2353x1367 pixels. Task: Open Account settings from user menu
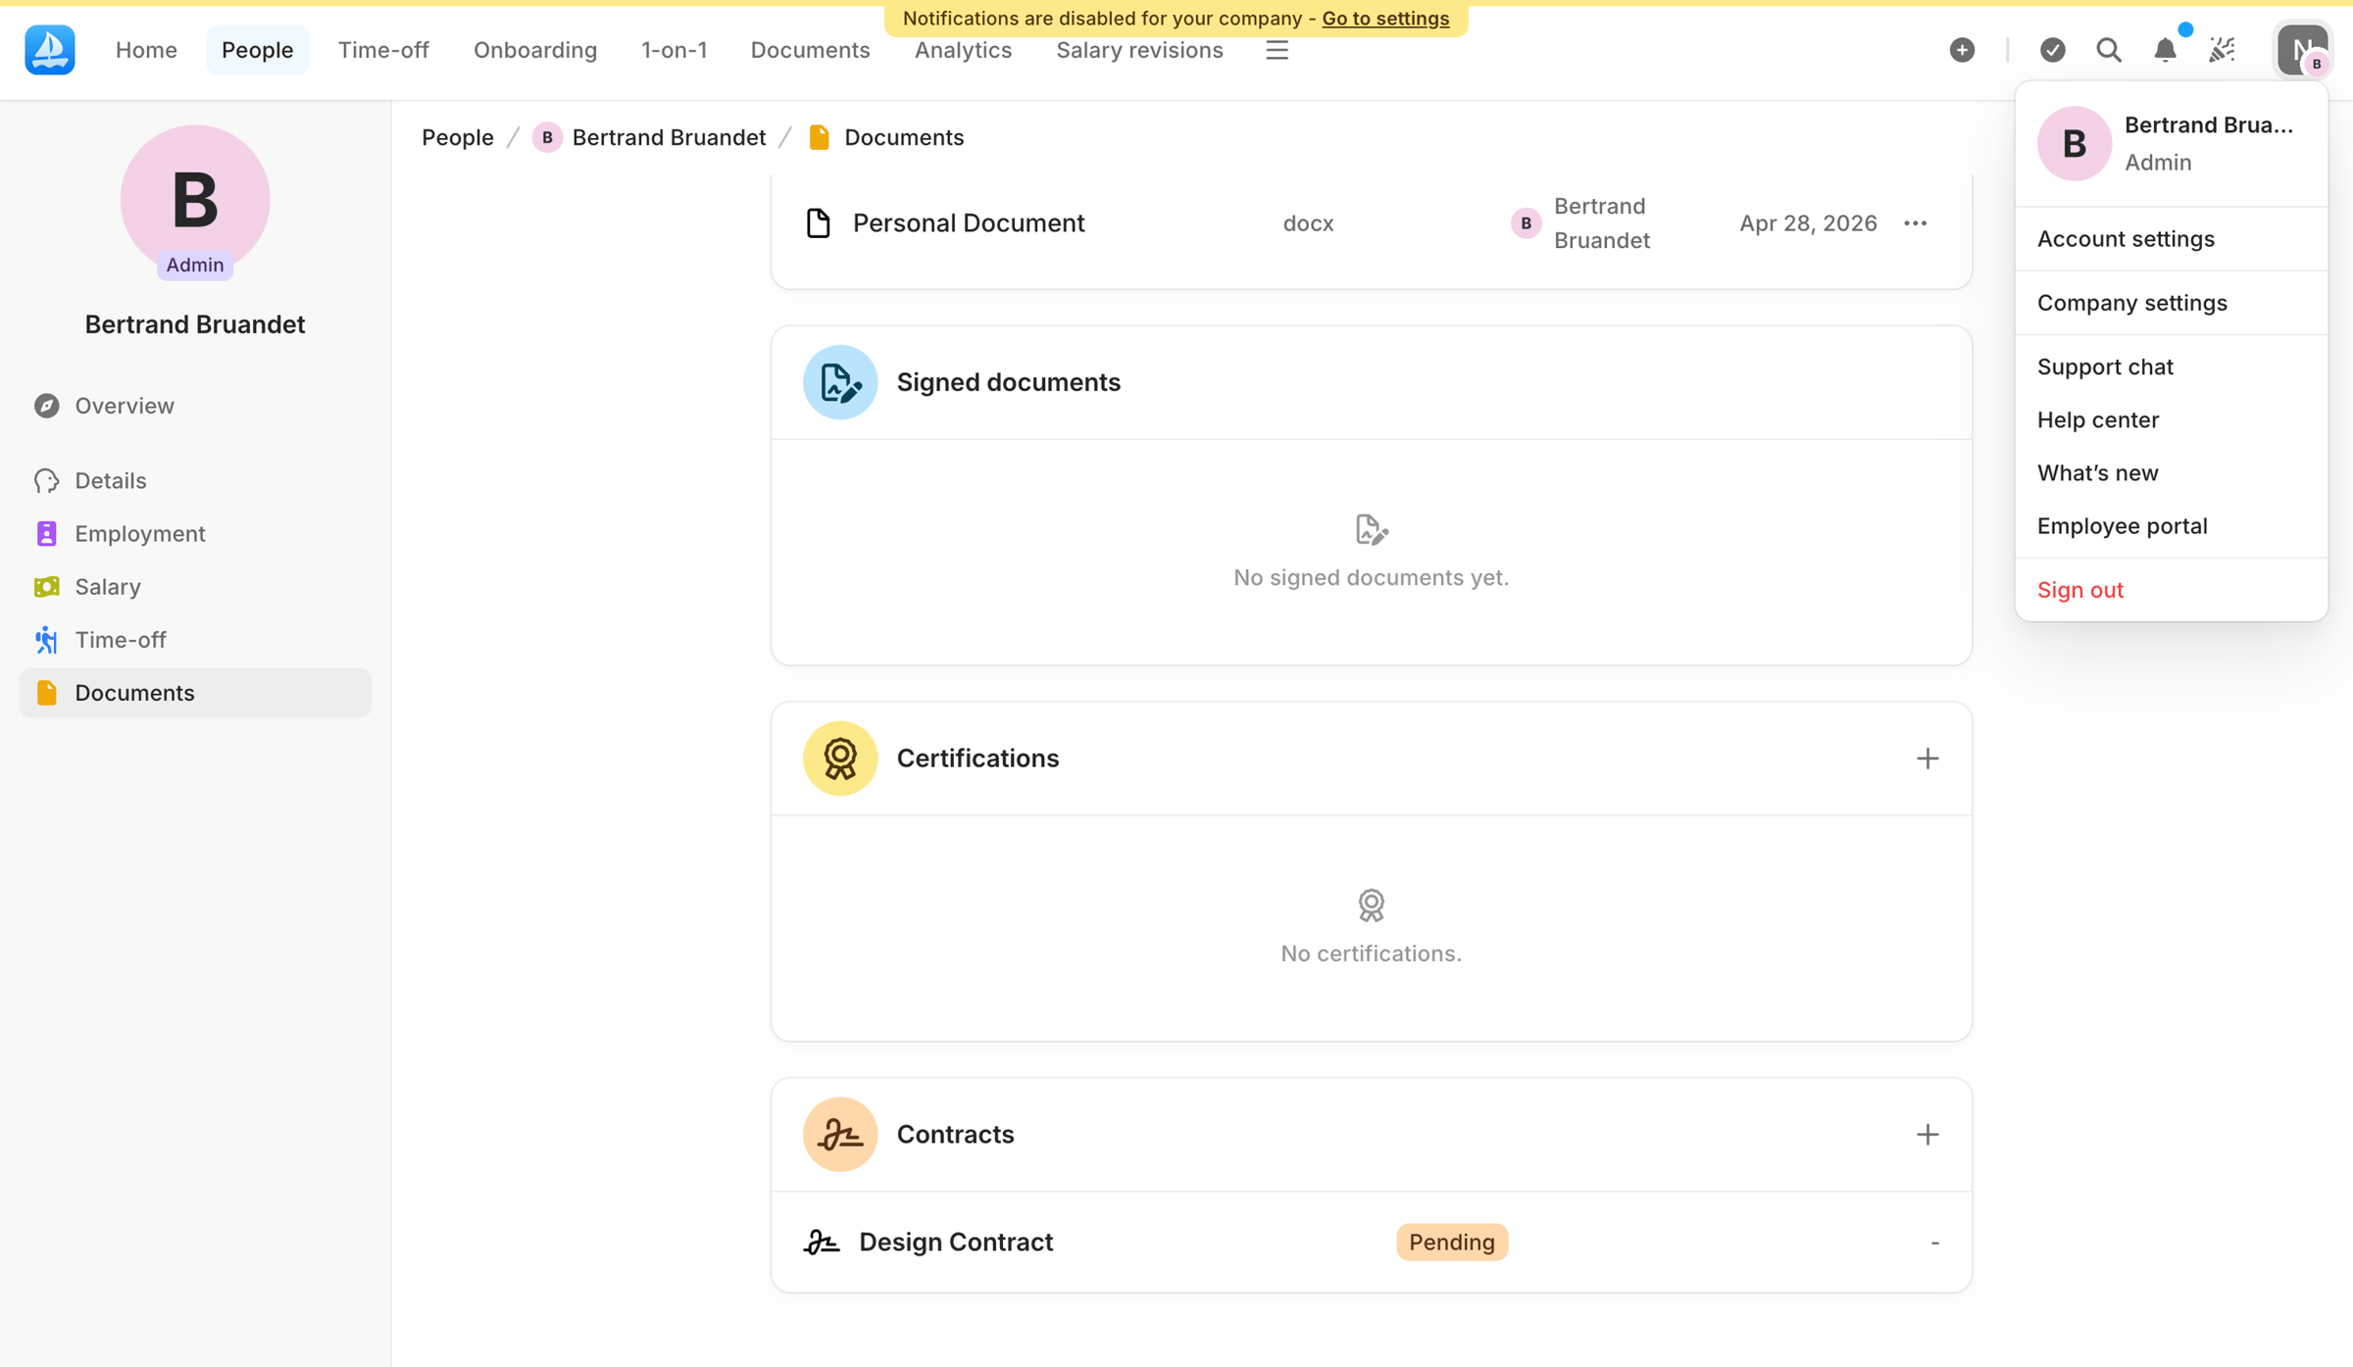click(2171, 239)
